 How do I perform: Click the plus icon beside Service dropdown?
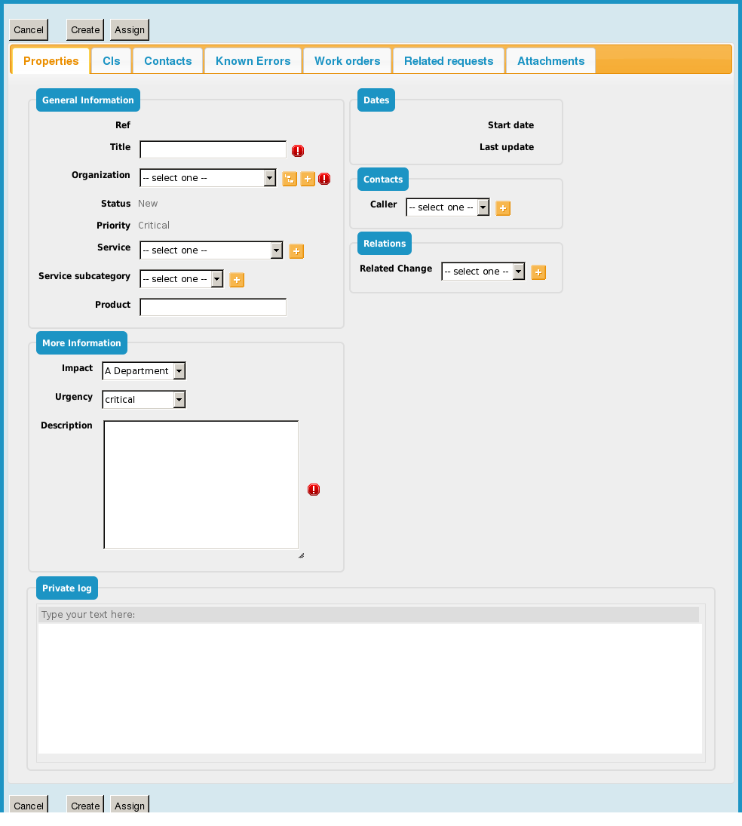coord(296,251)
